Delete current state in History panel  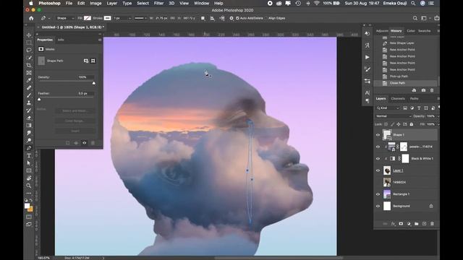(x=432, y=90)
